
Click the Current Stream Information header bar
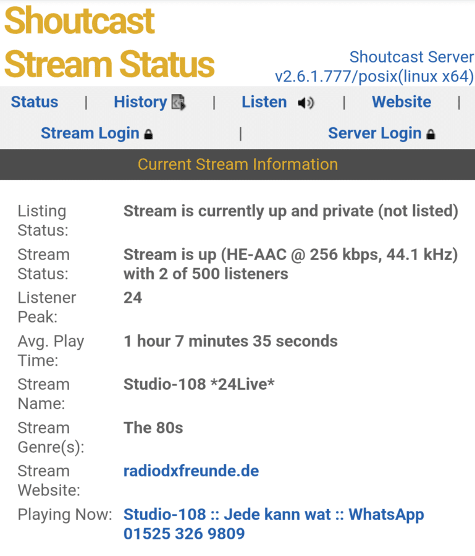[x=237, y=164]
